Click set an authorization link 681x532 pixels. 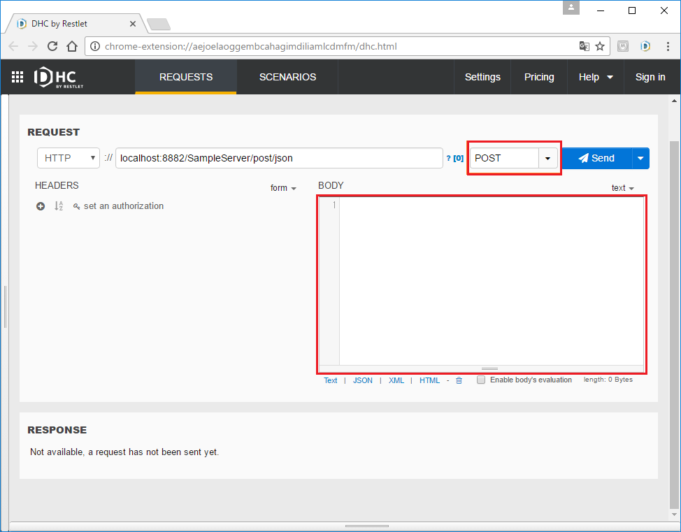119,206
